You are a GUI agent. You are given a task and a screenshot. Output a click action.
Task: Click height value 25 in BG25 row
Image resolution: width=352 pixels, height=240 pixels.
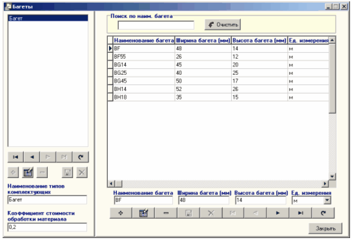[x=260, y=73]
